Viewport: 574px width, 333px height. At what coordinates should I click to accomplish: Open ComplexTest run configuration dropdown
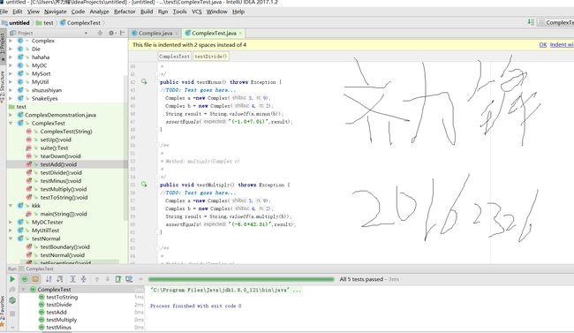tap(555, 22)
